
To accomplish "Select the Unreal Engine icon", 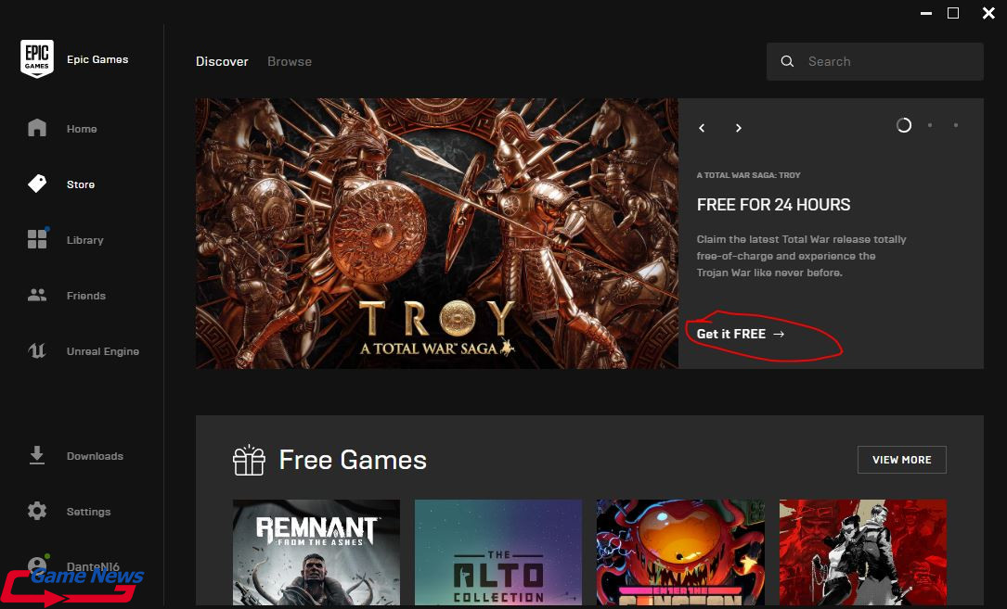I will 36,350.
